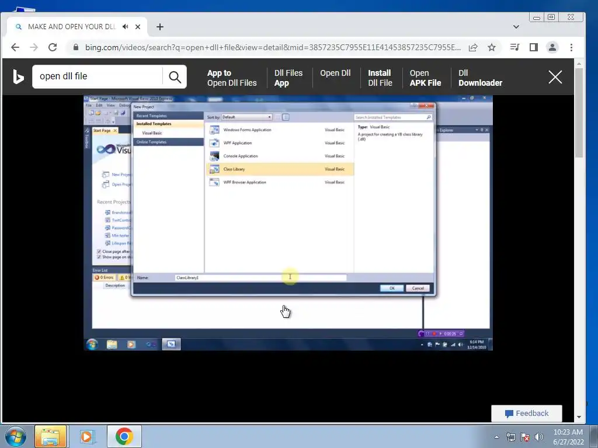View site security lock info
This screenshot has height=448, width=598.
[75, 47]
